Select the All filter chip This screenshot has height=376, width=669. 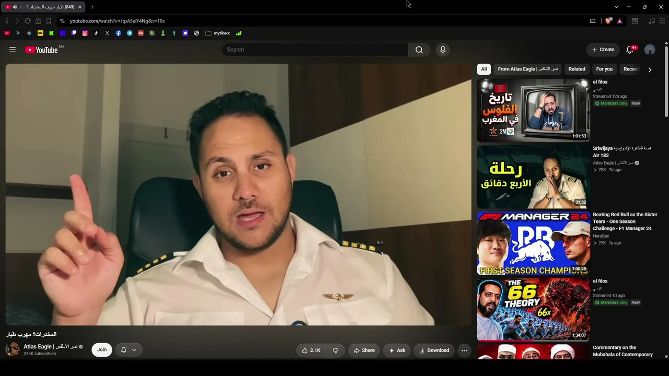[484, 69]
